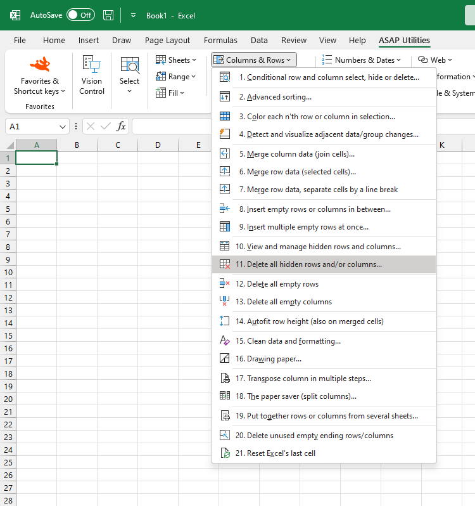Click the Advanced sorting icon
The width and height of the screenshot is (475, 506).
point(225,97)
